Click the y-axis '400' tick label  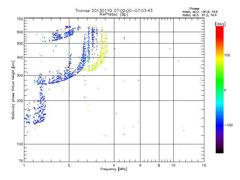[x=20, y=58]
